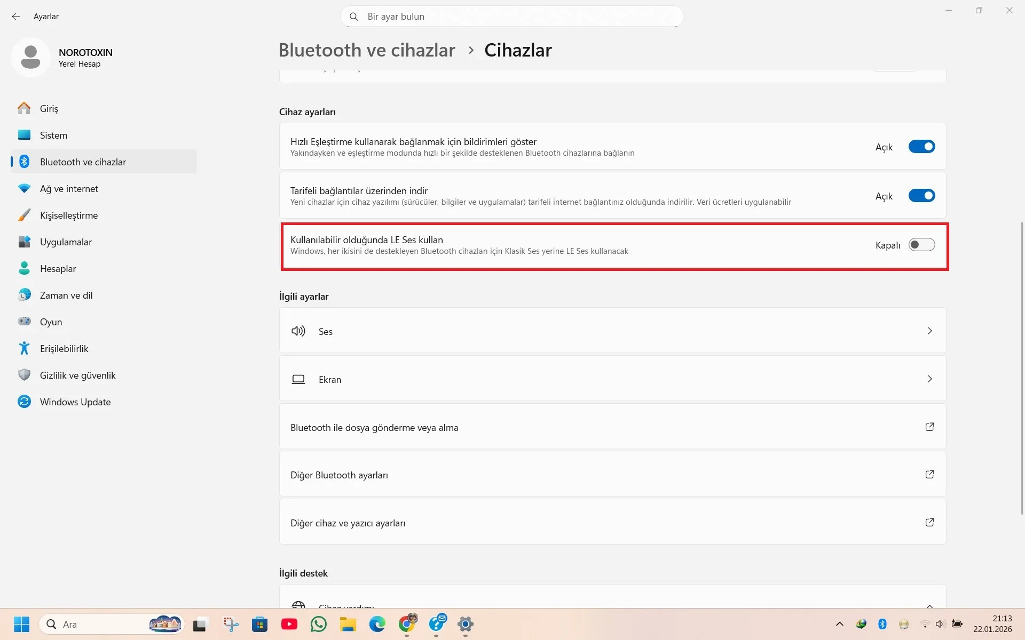Click the Erişilebilirlik accessibility icon
Viewport: 1025px width, 640px height.
[x=24, y=348]
